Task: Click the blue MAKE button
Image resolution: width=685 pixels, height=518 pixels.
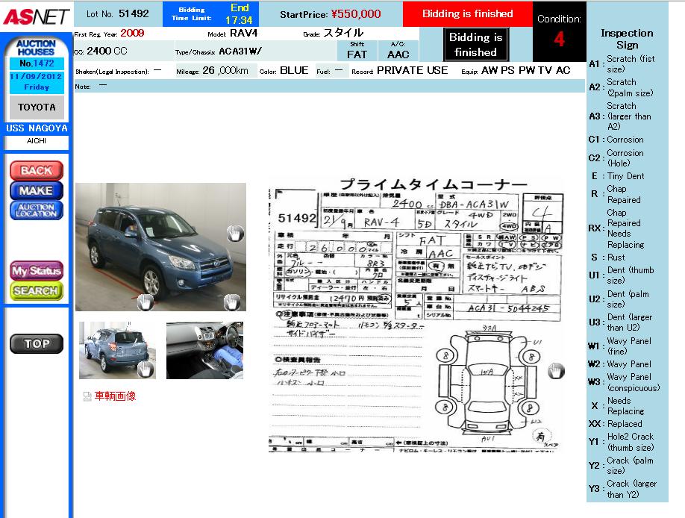Action: tap(36, 190)
